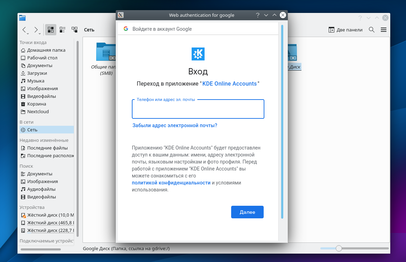The height and width of the screenshot is (262, 406).
Task: Open Dolphin hamburger menu
Action: coord(384,30)
